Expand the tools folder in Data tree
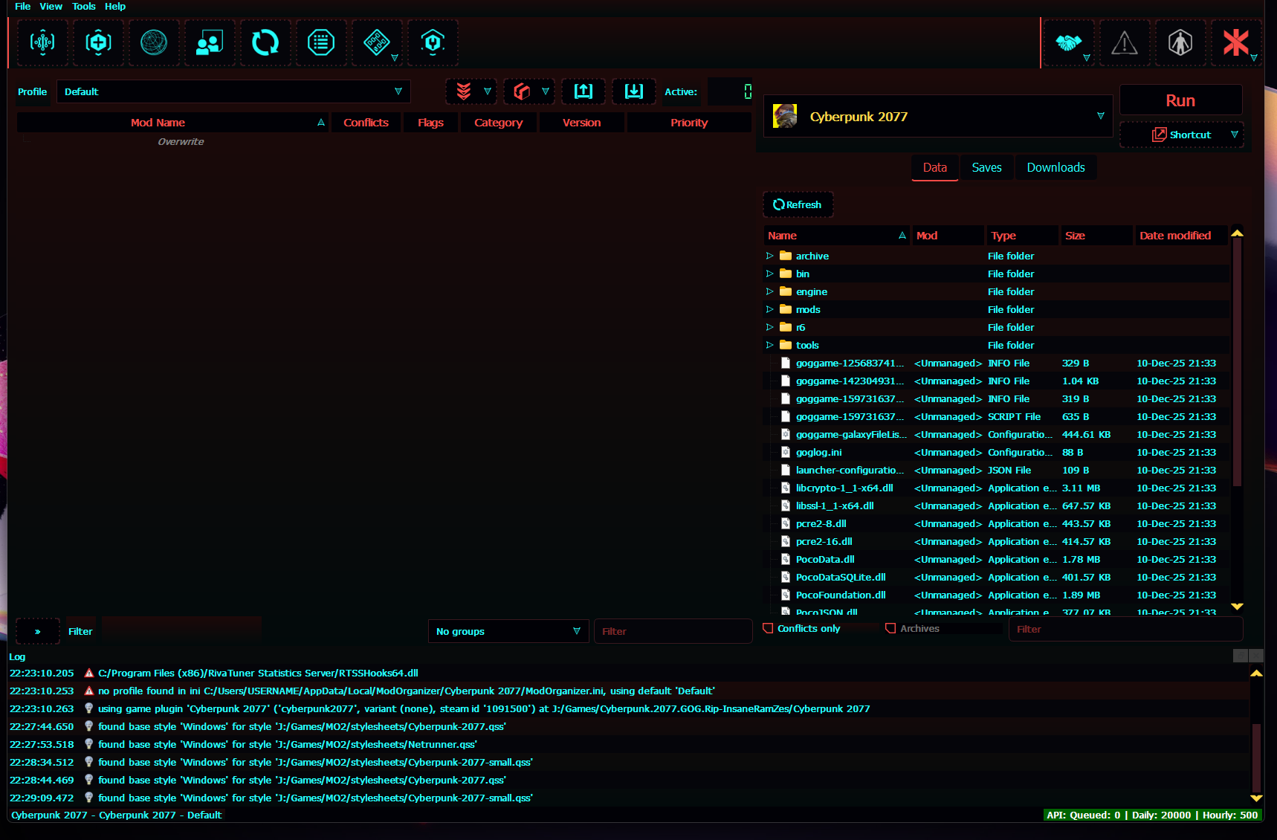 pos(770,345)
